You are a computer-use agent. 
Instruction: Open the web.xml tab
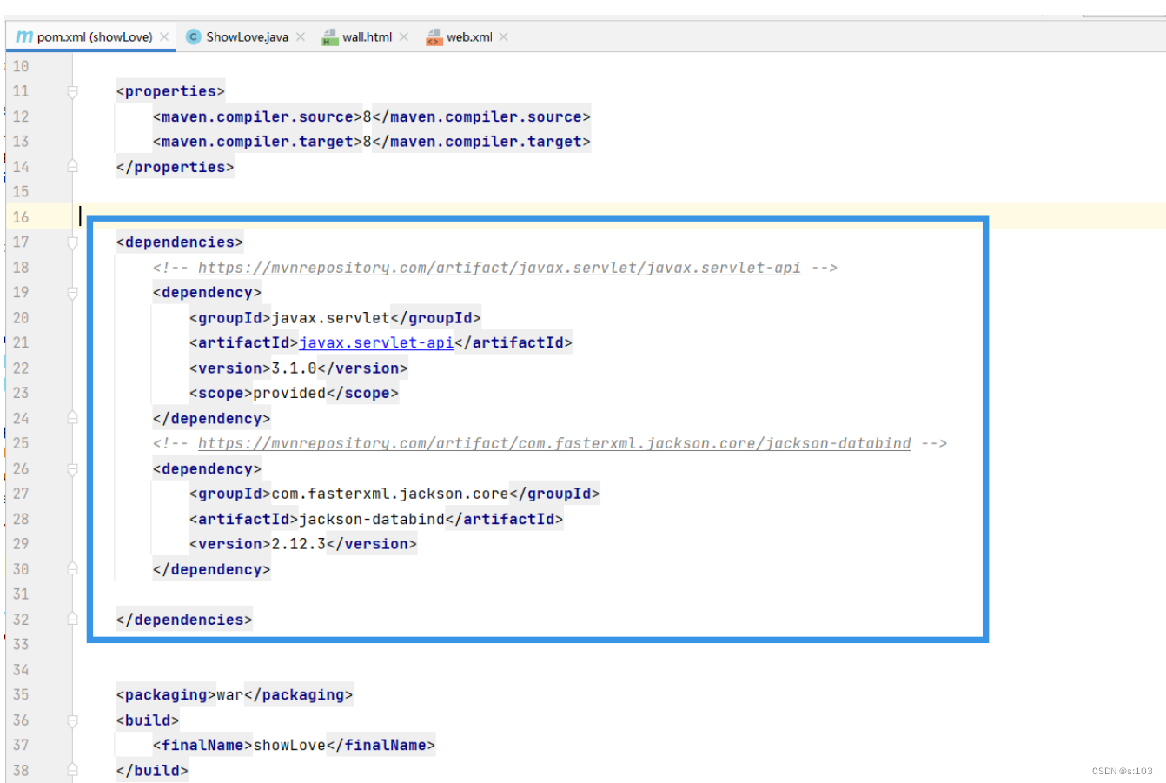tap(469, 36)
